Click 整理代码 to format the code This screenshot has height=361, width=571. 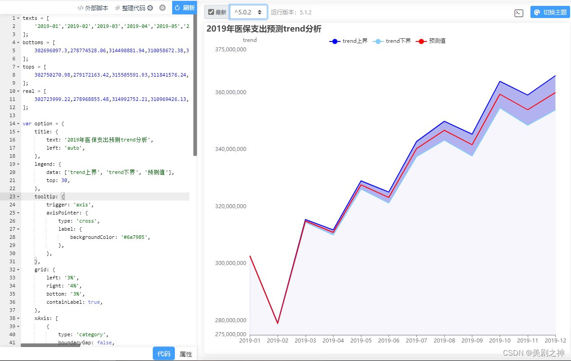tap(130, 8)
